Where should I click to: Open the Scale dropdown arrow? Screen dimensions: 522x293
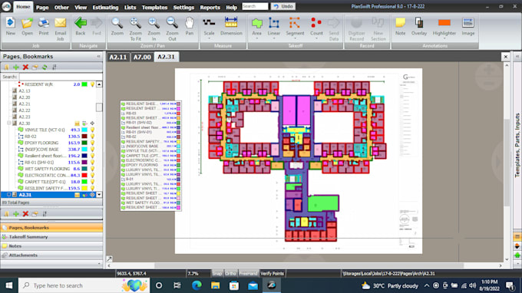coord(209,38)
